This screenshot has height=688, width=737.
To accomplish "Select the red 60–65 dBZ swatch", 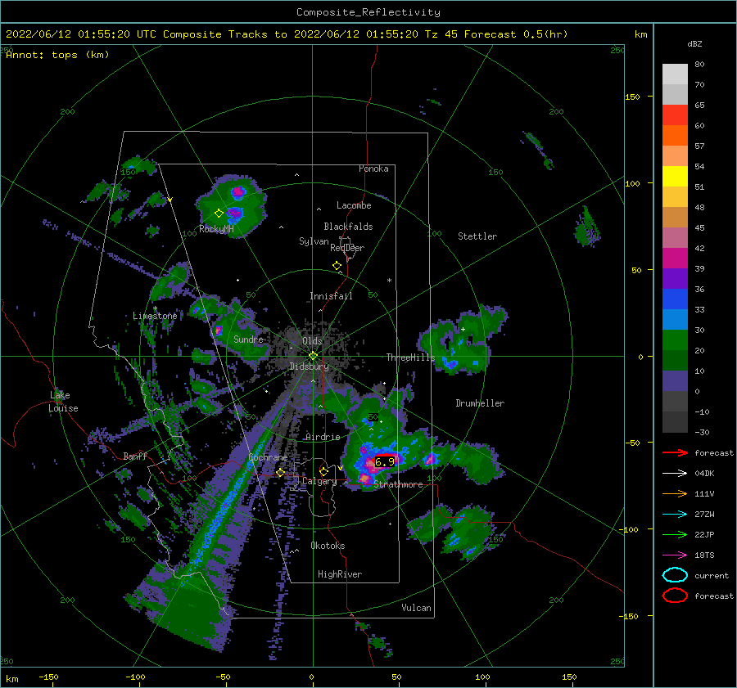I will pyautogui.click(x=675, y=115).
